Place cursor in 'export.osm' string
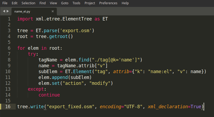214x117 pixels. coord(76,31)
